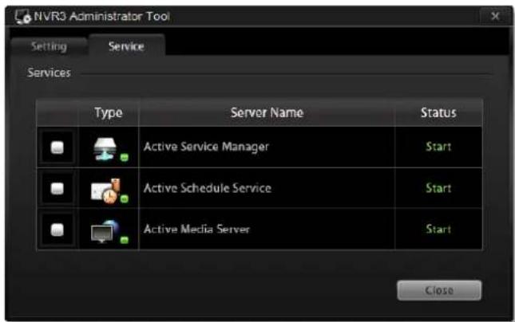Switch to the Setting tab
The image size is (515, 322).
pyautogui.click(x=49, y=46)
